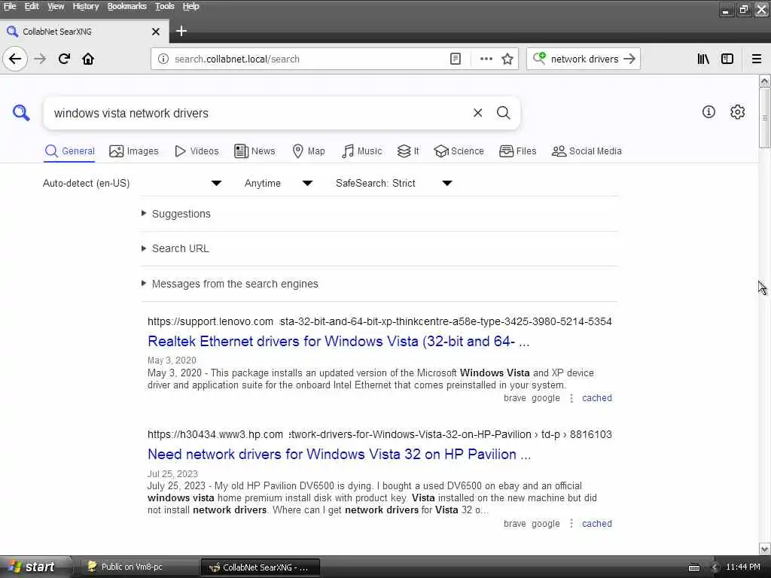Screen dimensions: 771x578
Task: Switch to the News tab
Action: click(x=254, y=151)
